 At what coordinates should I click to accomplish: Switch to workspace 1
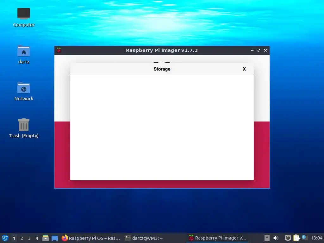pos(14,238)
